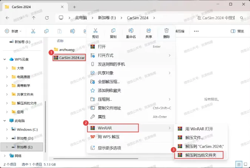Expand the 网络 tree node

(x=4, y=156)
